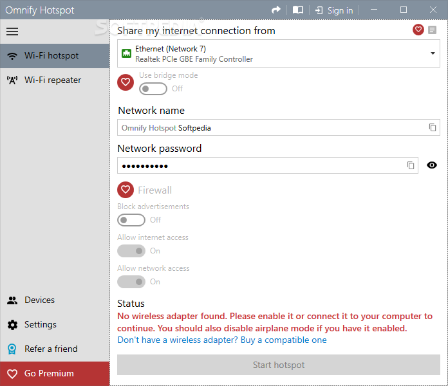Viewport: 448px width, 386px height.
Task: Open the Devices section
Action: tap(55, 300)
